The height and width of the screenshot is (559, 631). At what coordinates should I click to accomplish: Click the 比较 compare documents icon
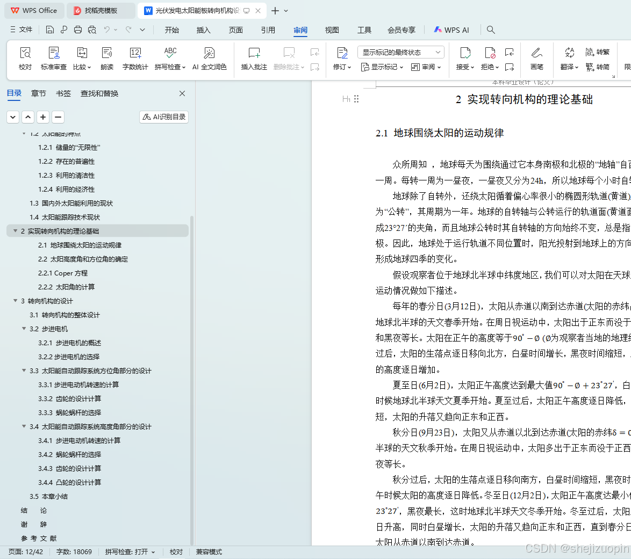tap(82, 59)
